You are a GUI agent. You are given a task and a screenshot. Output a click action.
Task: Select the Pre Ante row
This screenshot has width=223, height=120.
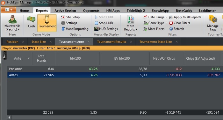115,69
